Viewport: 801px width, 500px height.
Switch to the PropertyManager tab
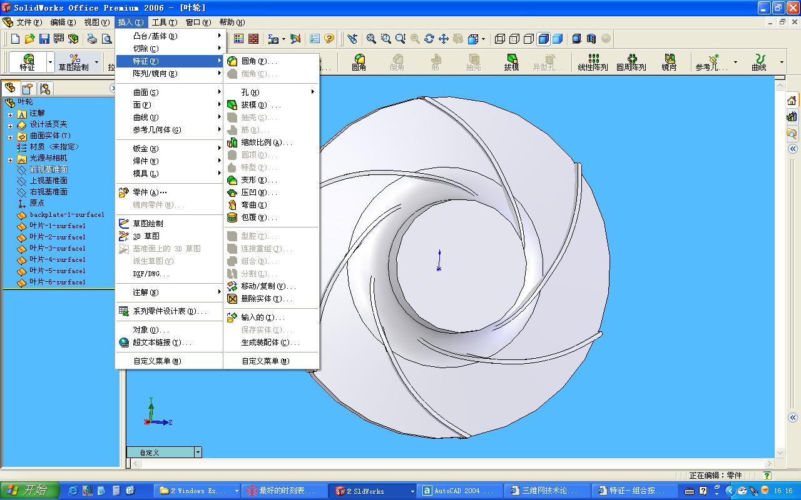28,88
